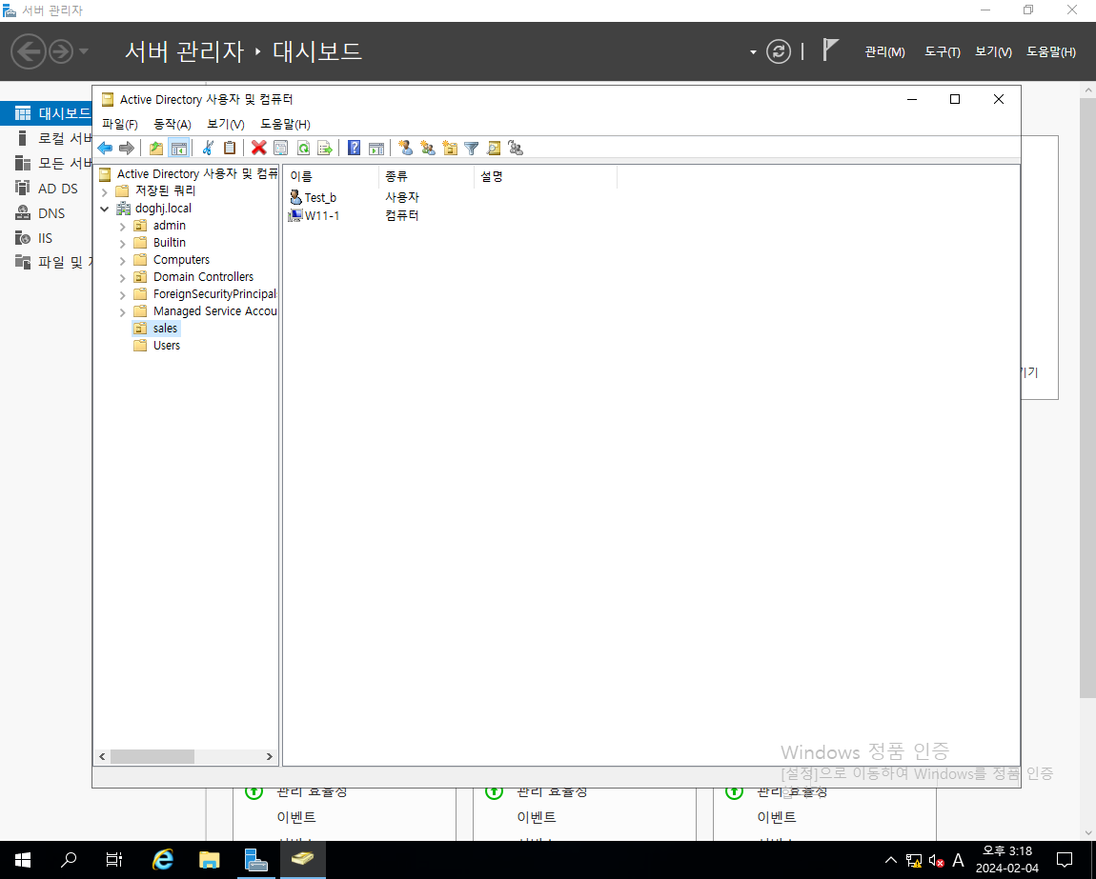Click the Server Manager forward arrow button
This screenshot has width=1096, height=879.
click(61, 51)
